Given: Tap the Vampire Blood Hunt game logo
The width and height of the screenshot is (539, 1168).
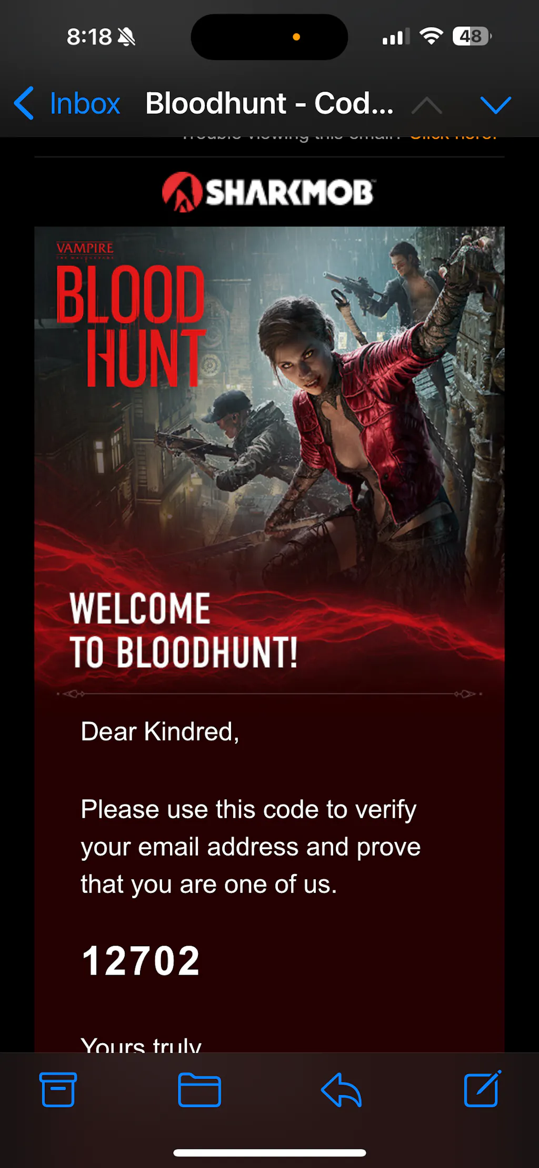Looking at the screenshot, I should pos(131,315).
